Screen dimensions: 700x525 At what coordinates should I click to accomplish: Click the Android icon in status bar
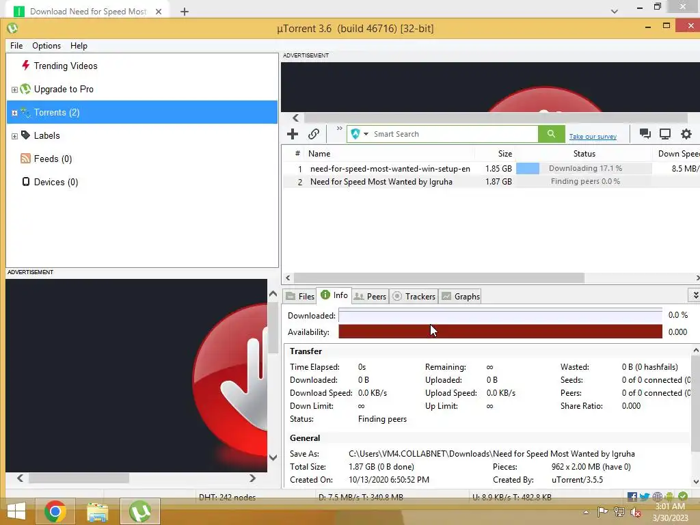[x=669, y=496]
